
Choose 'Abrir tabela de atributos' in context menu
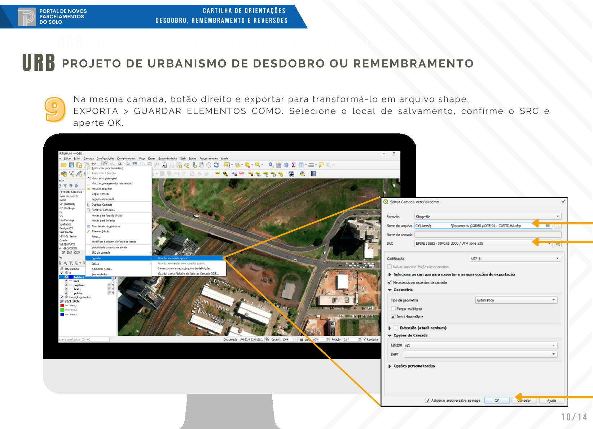[x=106, y=226]
